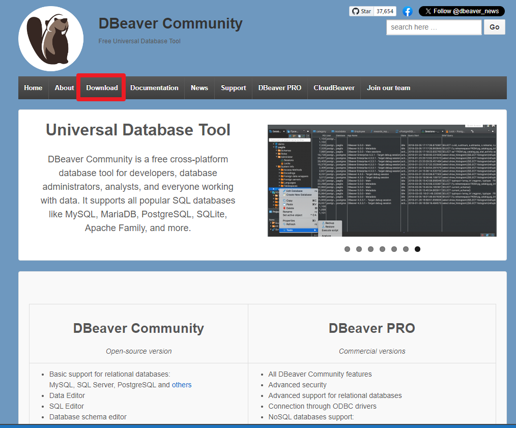Follow @dbeaver_news on X
The image size is (516, 428).
point(461,11)
